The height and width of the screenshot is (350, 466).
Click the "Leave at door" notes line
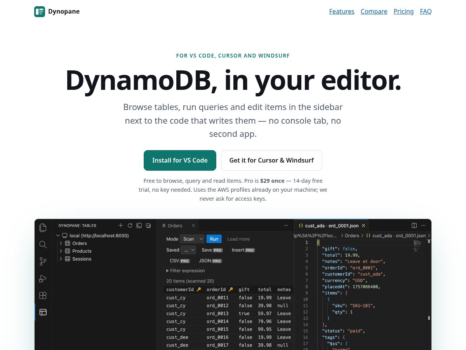pos(353,261)
